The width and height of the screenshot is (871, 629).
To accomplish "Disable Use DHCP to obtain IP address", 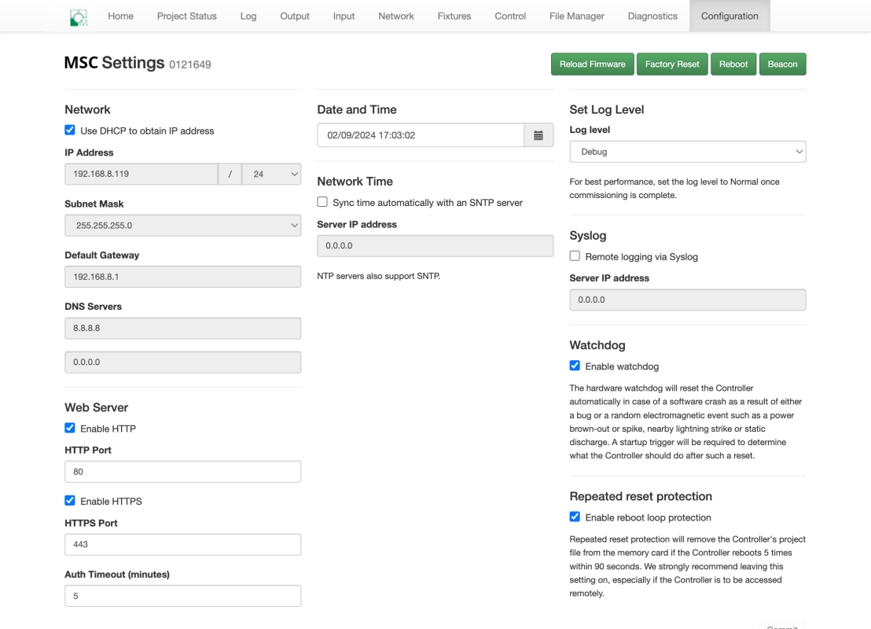I will pyautogui.click(x=70, y=131).
